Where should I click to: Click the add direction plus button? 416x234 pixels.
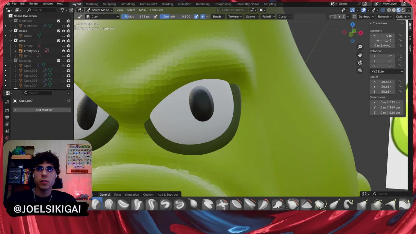(202, 17)
